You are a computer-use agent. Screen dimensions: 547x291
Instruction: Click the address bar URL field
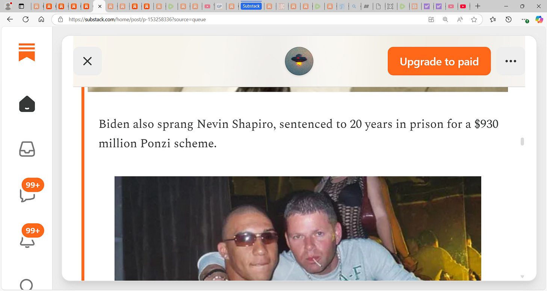[x=240, y=20]
